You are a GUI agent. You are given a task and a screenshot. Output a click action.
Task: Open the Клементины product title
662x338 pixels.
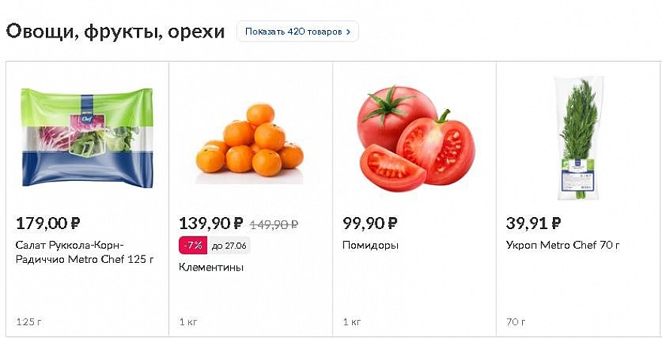pyautogui.click(x=211, y=267)
